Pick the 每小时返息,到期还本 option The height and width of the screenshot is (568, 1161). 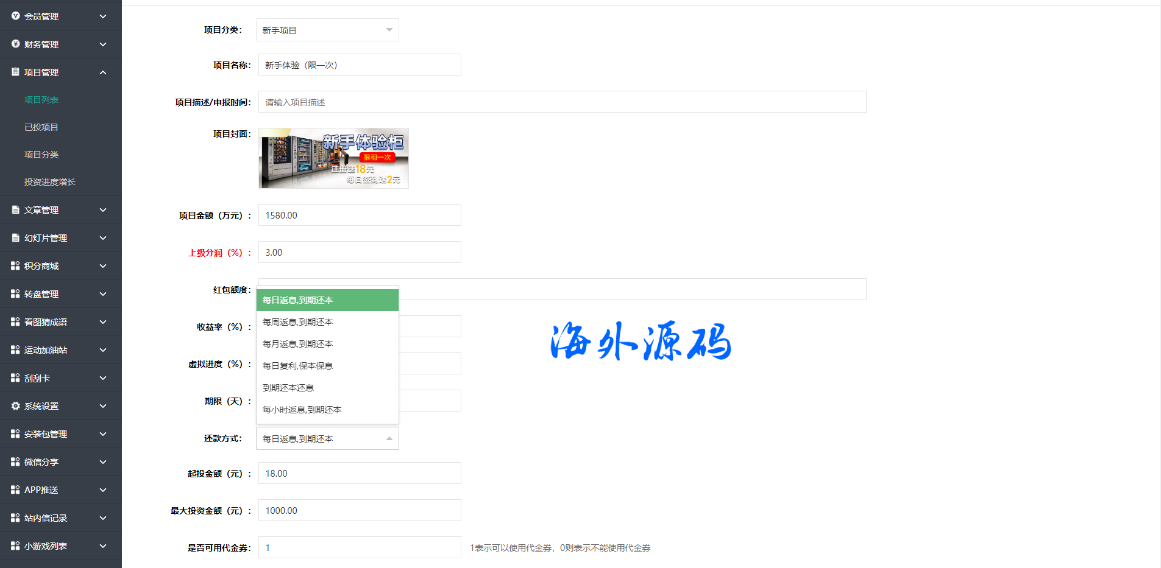pos(302,410)
